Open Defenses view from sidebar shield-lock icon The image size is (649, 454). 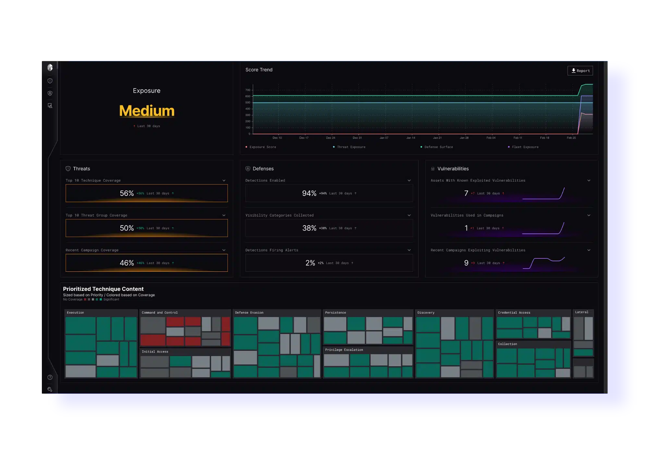click(x=50, y=93)
